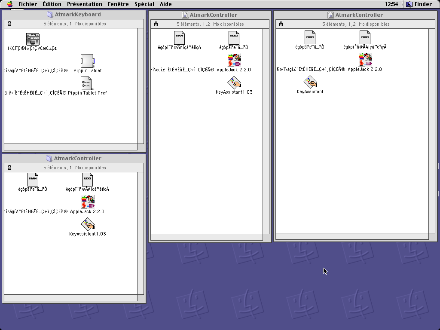Click '5 éléments, 1,2 Mo disponibles' in middle window
Screen dimensions: 440x330
point(210,24)
